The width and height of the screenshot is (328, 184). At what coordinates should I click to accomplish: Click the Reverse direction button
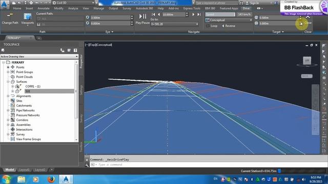point(229,26)
